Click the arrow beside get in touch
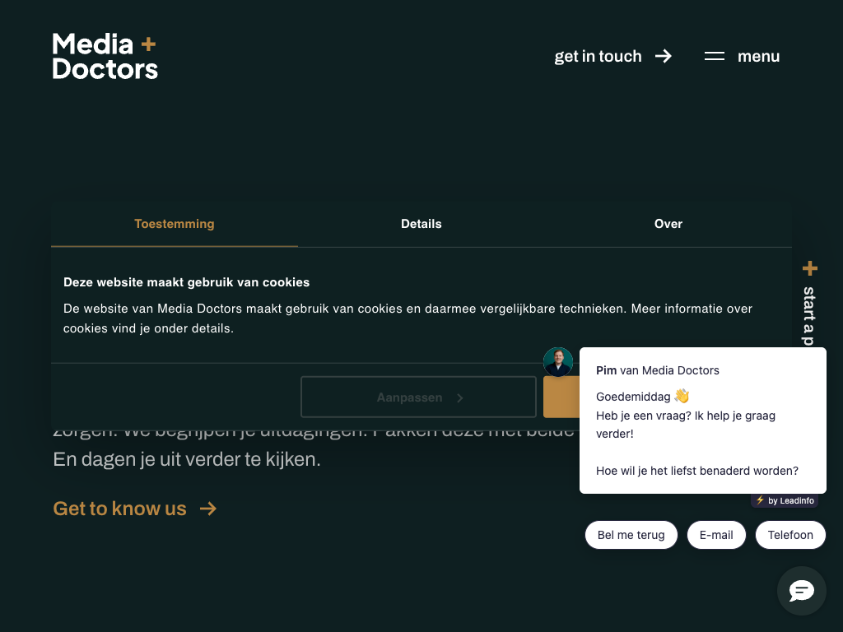843x632 pixels. click(x=664, y=56)
